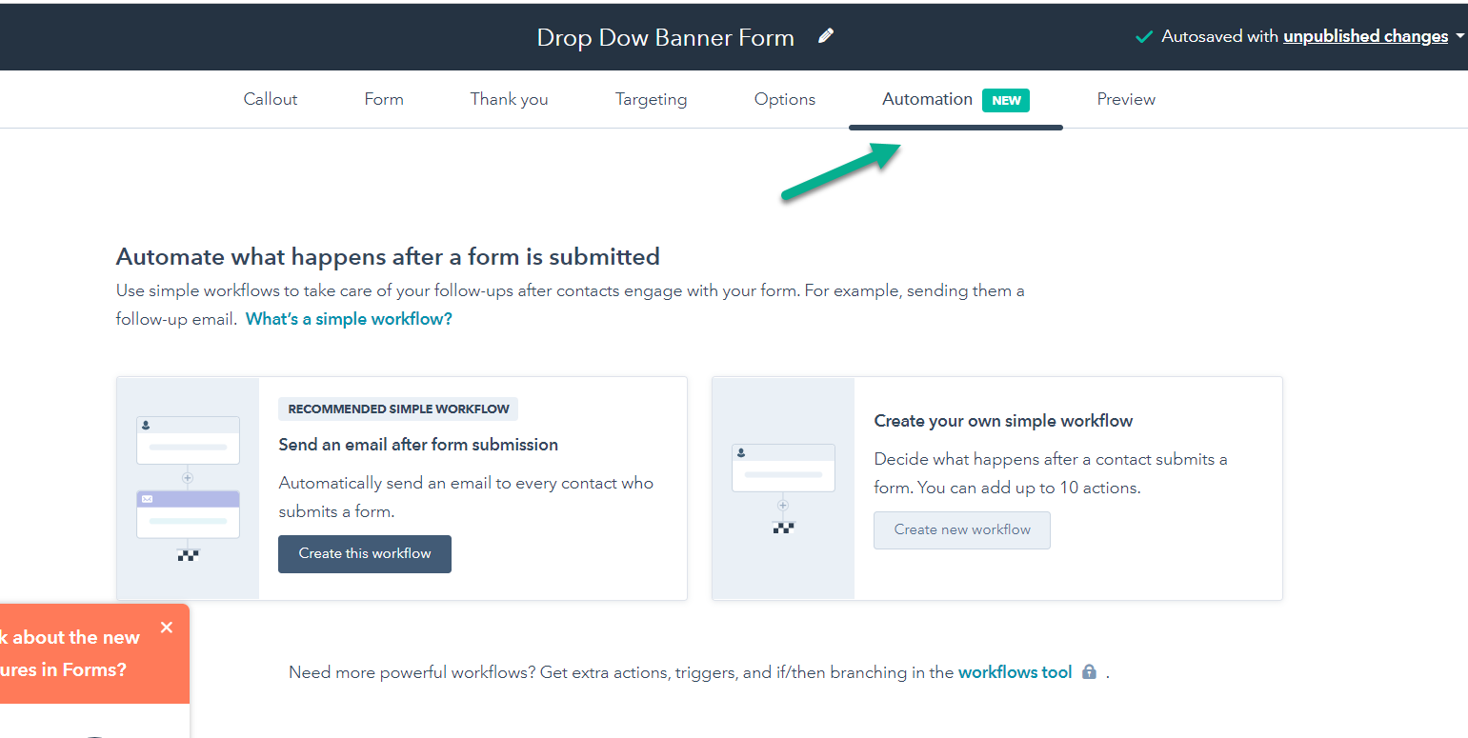Go to the Targeting tab
This screenshot has width=1468, height=738.
[x=651, y=99]
